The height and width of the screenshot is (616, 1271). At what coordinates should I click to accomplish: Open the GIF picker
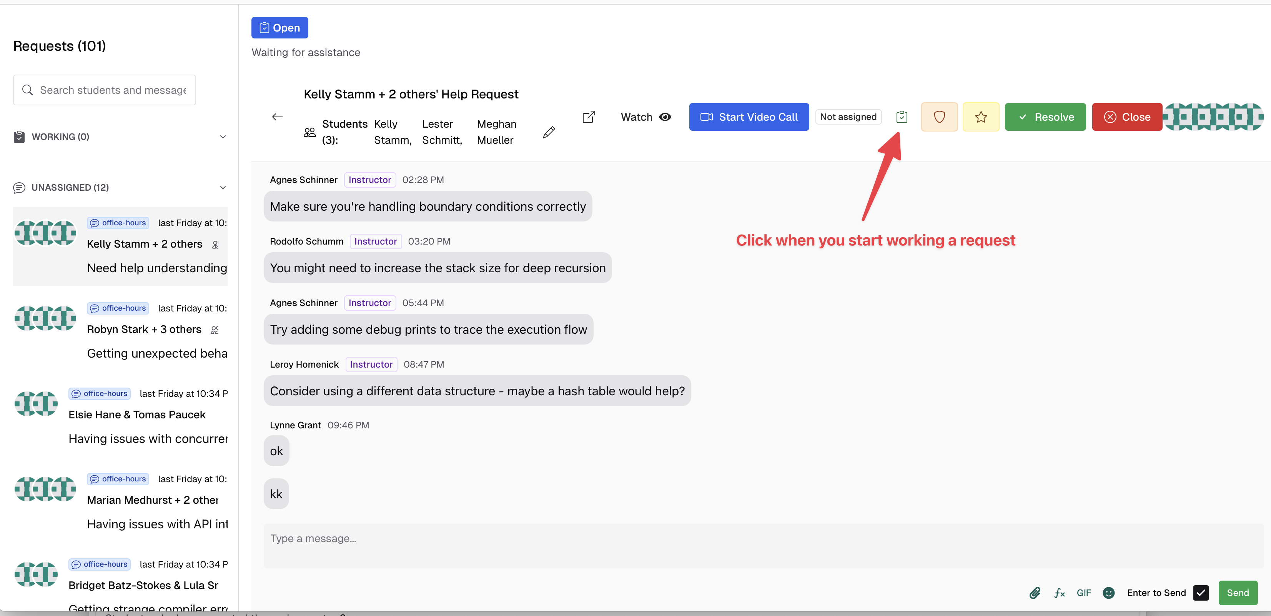1083,593
